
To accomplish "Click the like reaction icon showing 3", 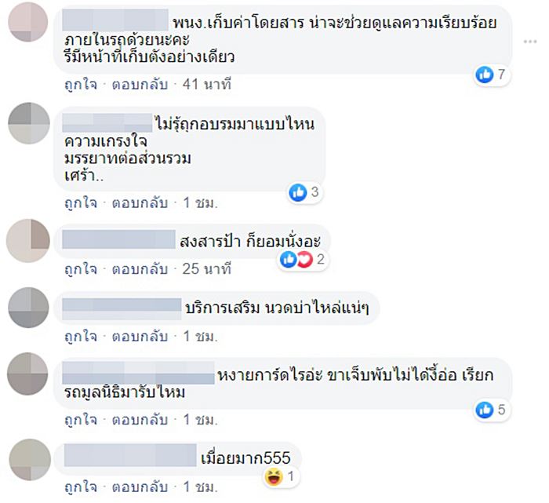I will [x=298, y=192].
